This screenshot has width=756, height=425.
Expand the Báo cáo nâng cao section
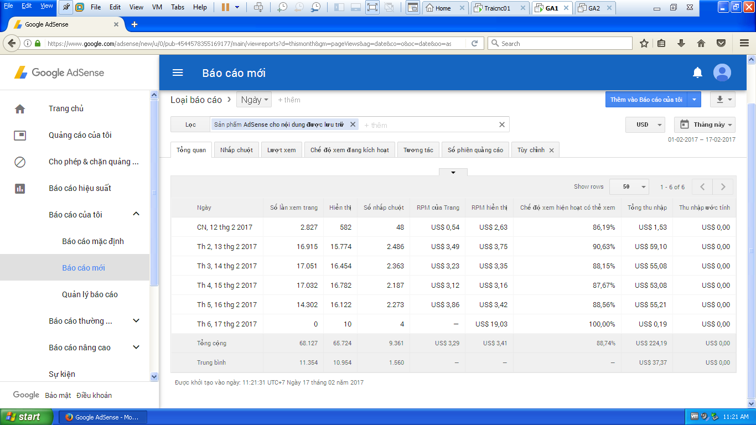(x=136, y=347)
